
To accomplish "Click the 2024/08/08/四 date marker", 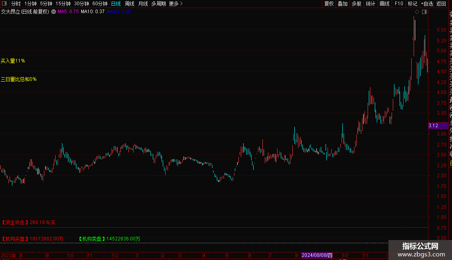I will pyautogui.click(x=317, y=255).
